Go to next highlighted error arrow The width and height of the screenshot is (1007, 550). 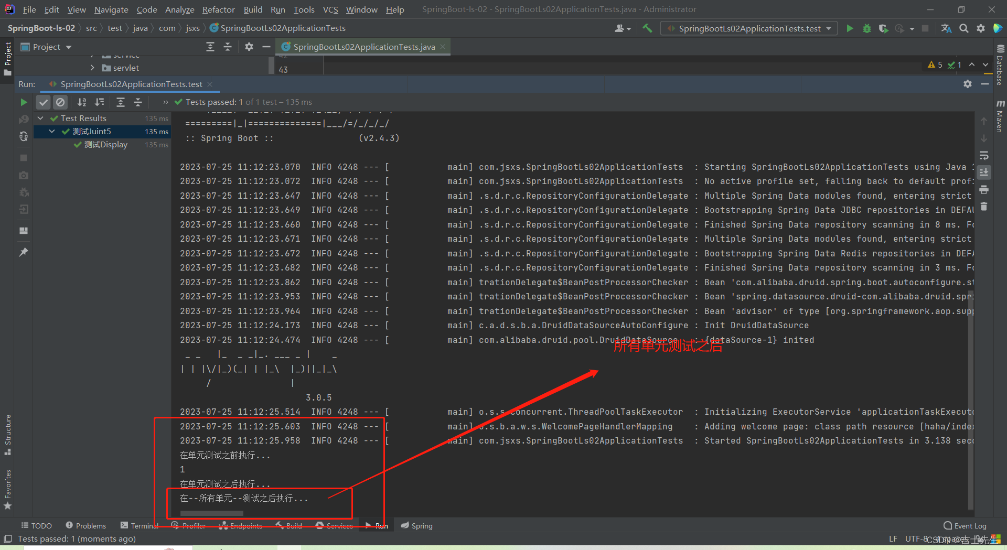click(985, 64)
